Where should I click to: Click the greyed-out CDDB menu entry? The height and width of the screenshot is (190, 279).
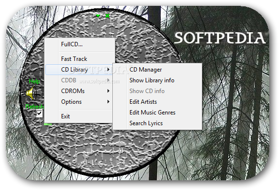(79, 80)
